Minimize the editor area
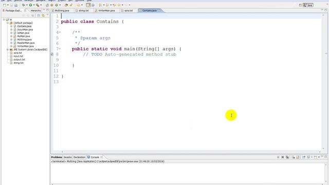The height and width of the screenshot is (185, 329). 322,10
